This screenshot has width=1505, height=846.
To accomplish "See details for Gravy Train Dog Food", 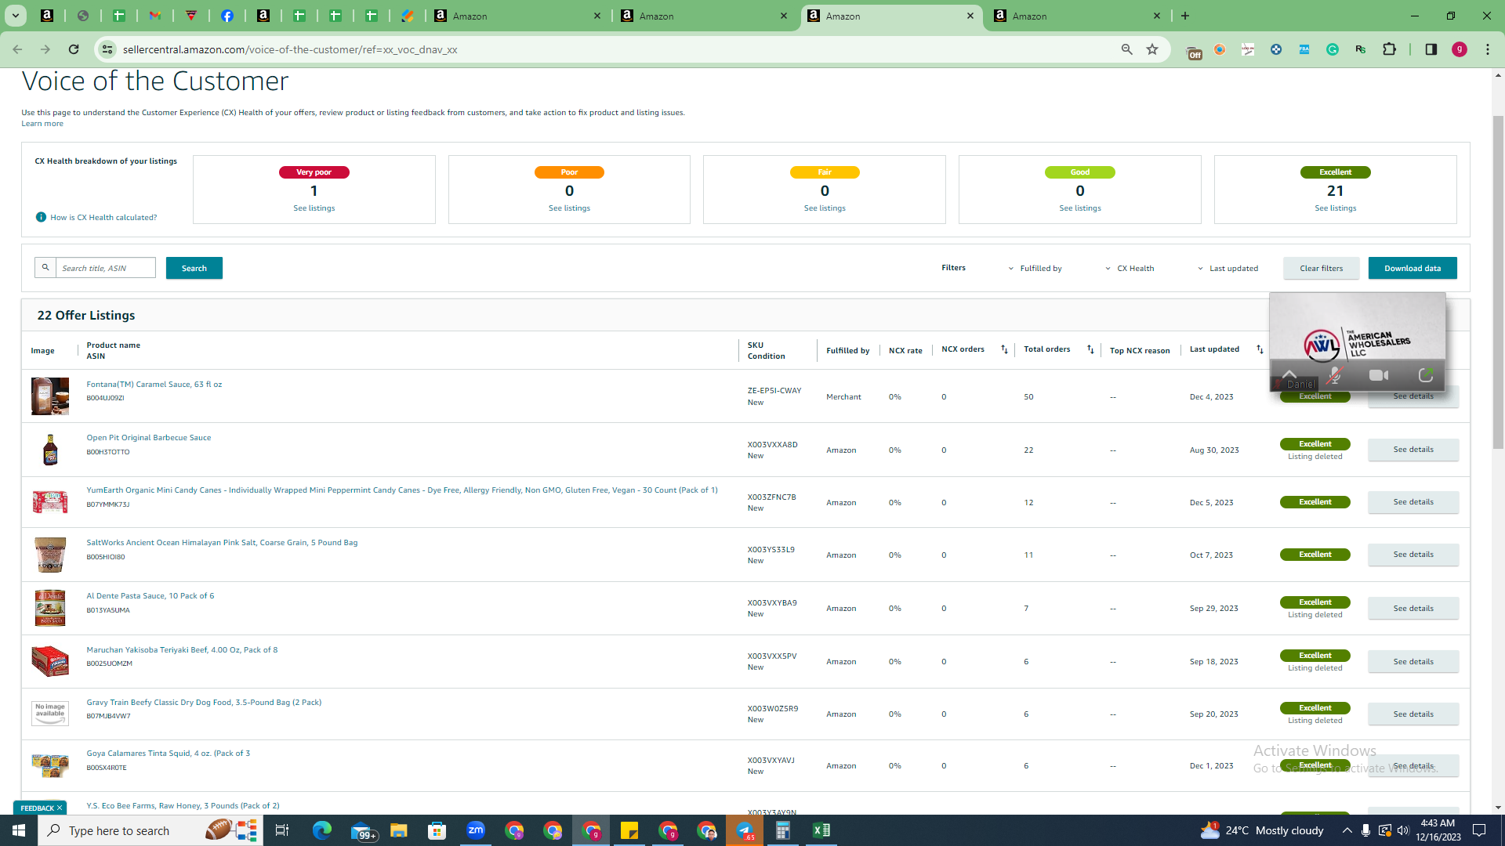I will [x=1413, y=714].
